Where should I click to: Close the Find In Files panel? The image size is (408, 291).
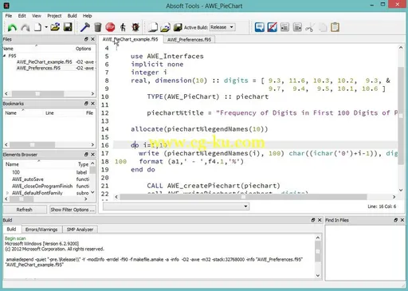click(402, 220)
